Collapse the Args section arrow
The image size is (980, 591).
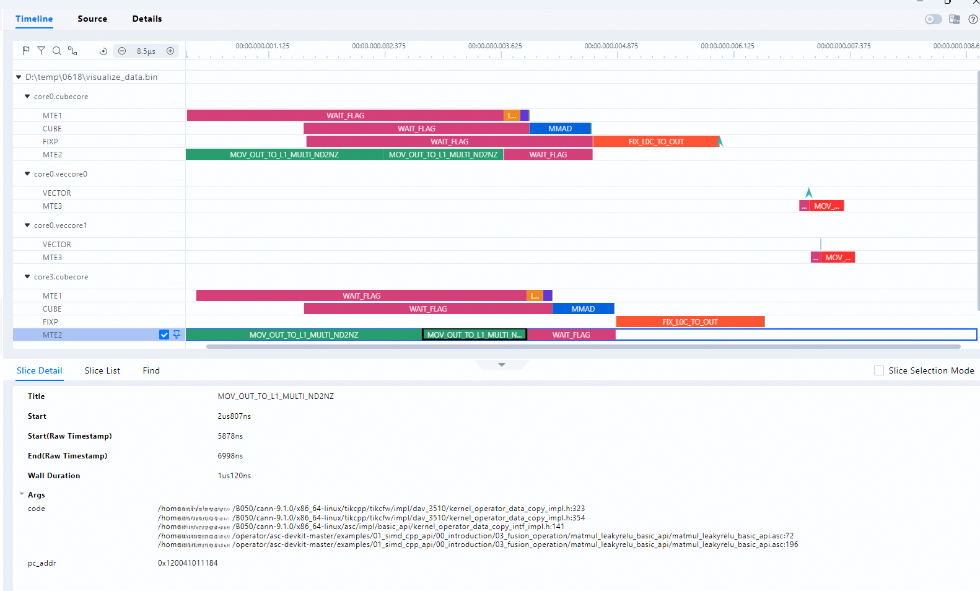22,494
